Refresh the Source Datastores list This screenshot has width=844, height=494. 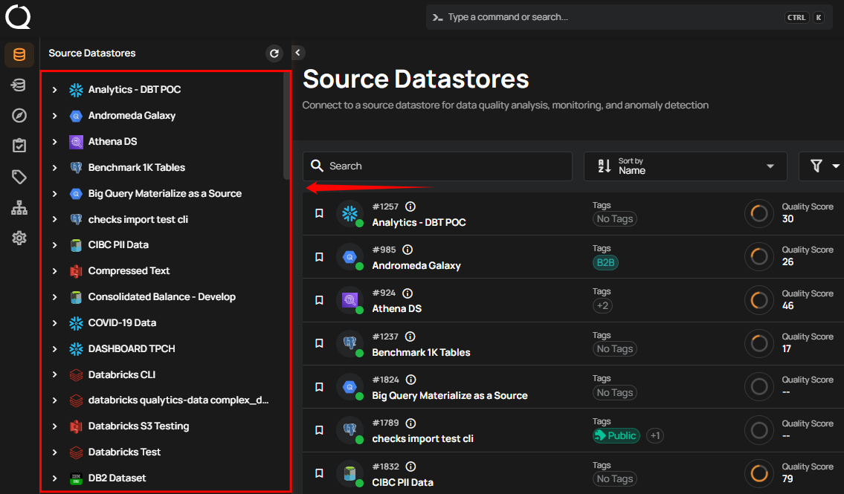click(x=274, y=53)
